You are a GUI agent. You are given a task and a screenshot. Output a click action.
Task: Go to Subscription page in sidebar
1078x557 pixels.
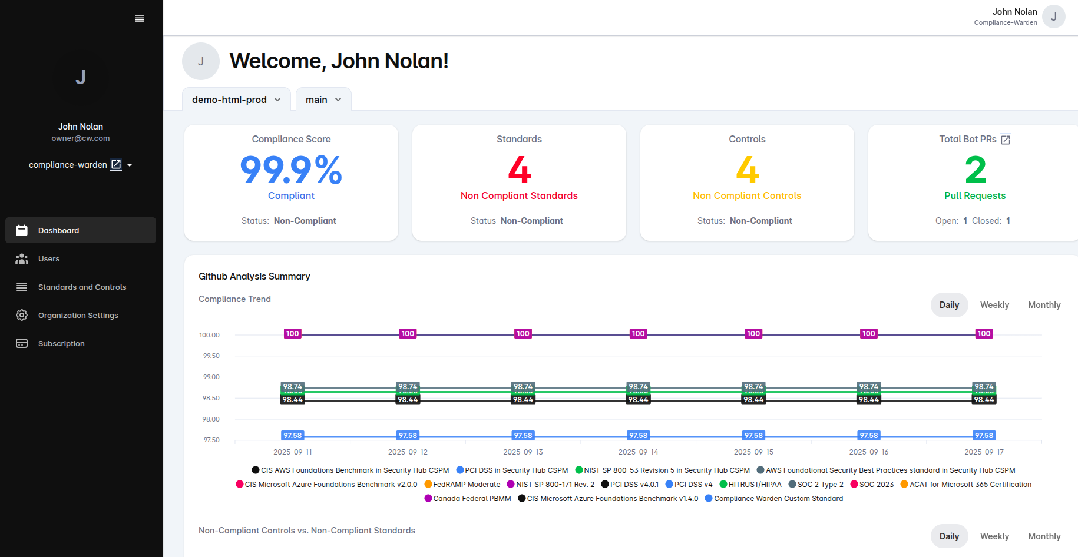point(61,343)
